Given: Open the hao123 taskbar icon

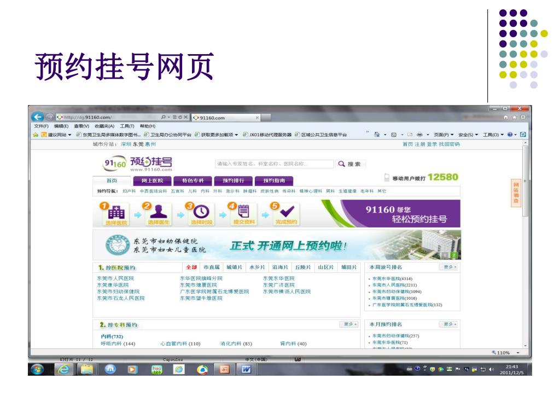Looking at the screenshot, I should [x=156, y=369].
